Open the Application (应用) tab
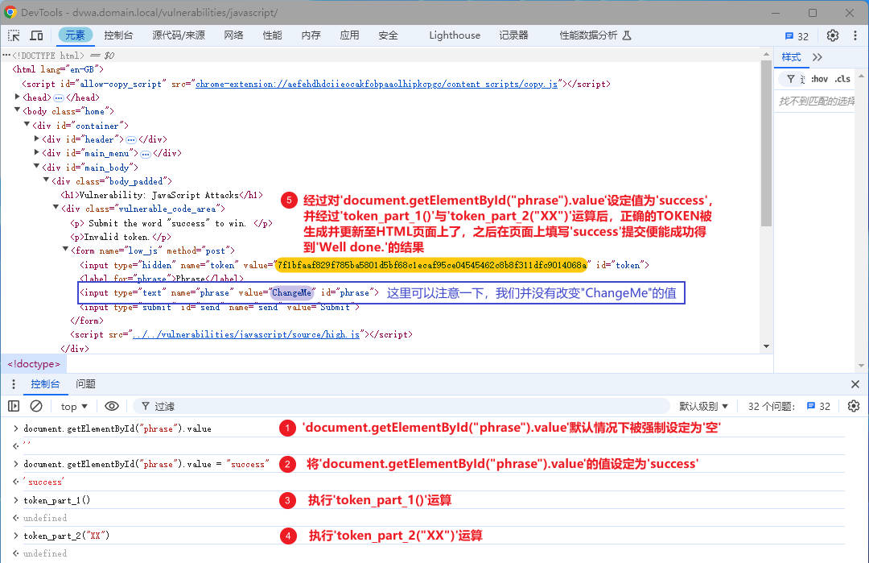Screen dimensions: 869x563 coord(350,35)
